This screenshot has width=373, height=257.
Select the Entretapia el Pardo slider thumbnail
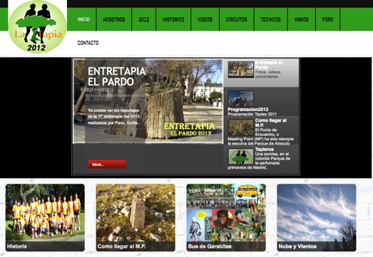[x=241, y=69]
